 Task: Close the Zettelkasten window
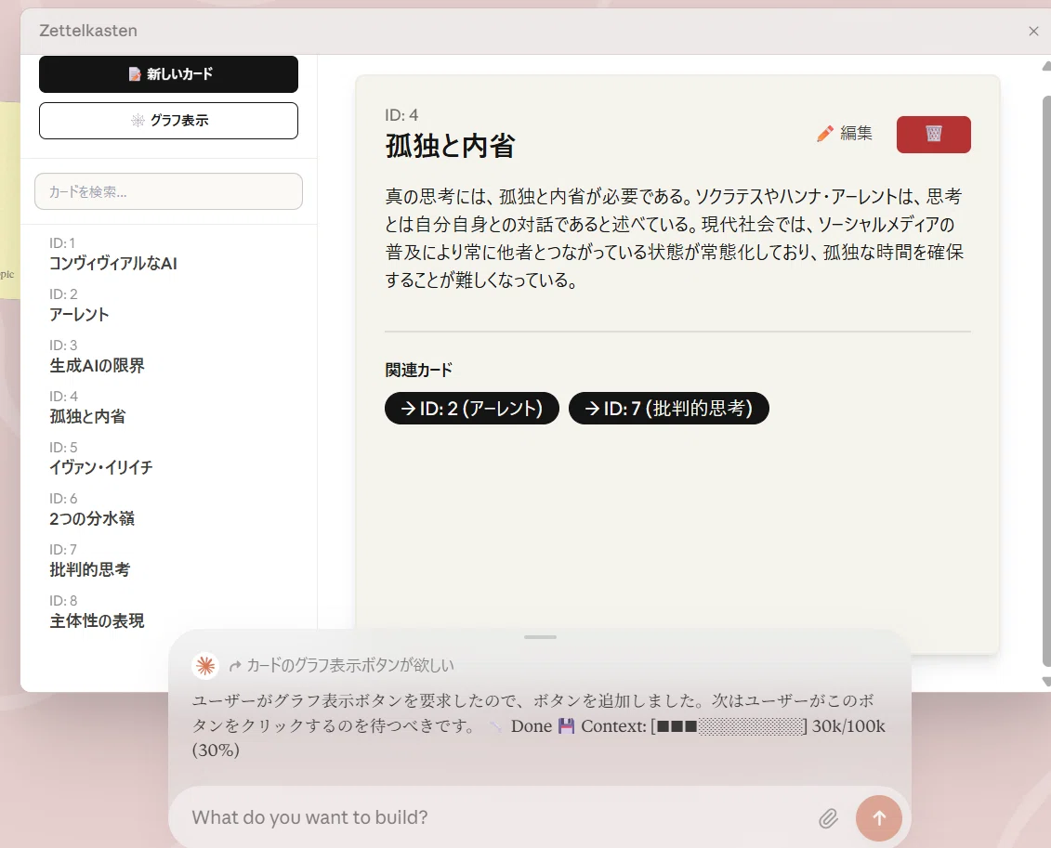tap(1033, 31)
